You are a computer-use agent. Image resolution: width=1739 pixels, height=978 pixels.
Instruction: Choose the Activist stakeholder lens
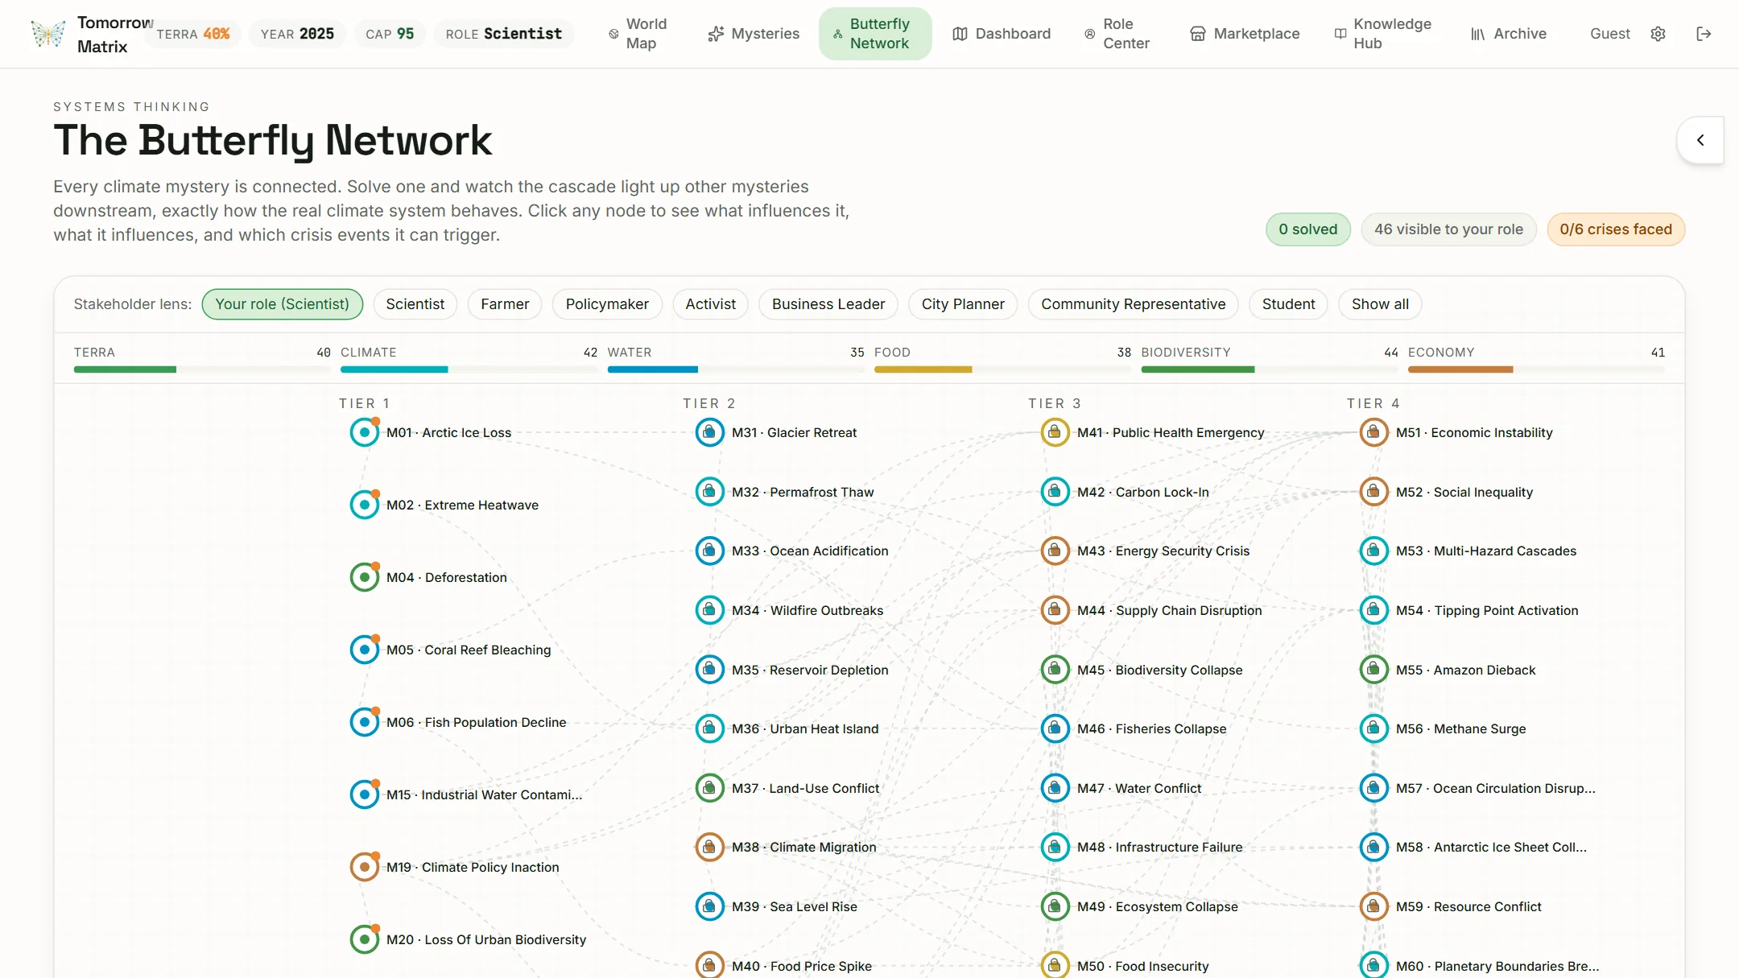click(x=711, y=304)
